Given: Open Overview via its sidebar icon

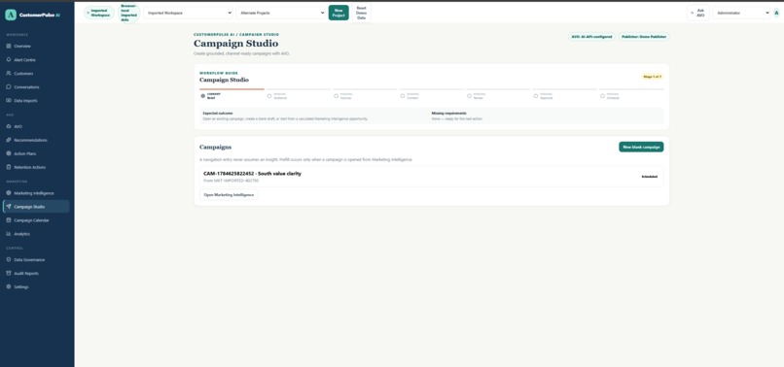Looking at the screenshot, I should 9,46.
